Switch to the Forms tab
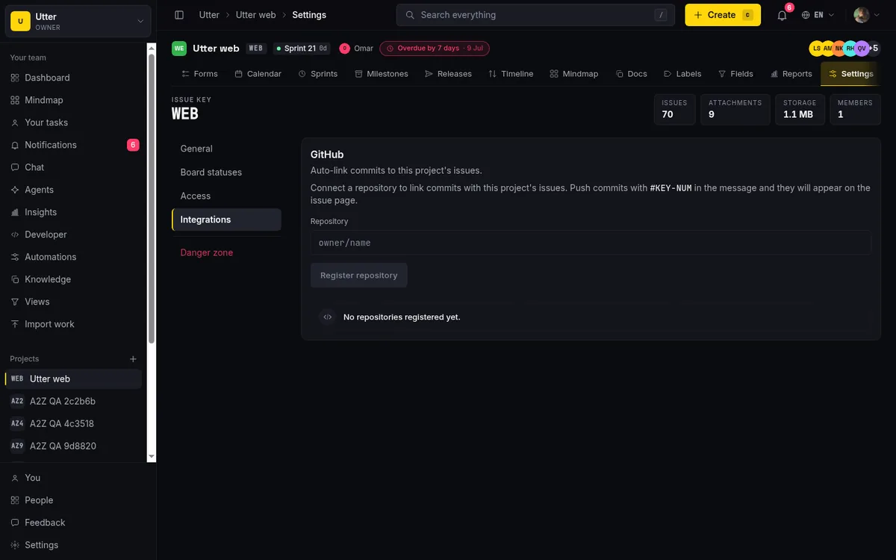 point(199,74)
